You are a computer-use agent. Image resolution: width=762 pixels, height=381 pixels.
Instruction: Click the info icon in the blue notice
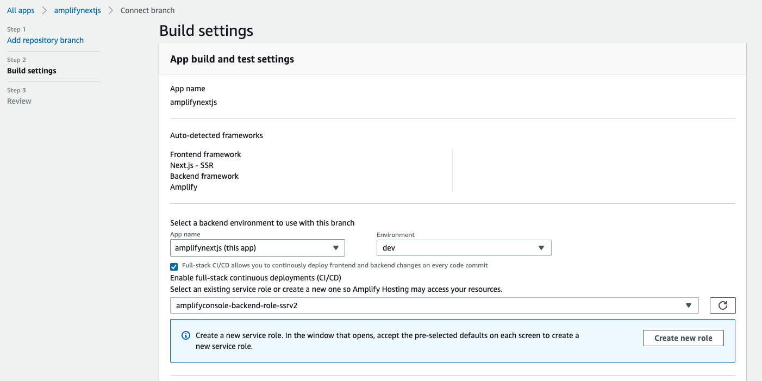pyautogui.click(x=185, y=335)
